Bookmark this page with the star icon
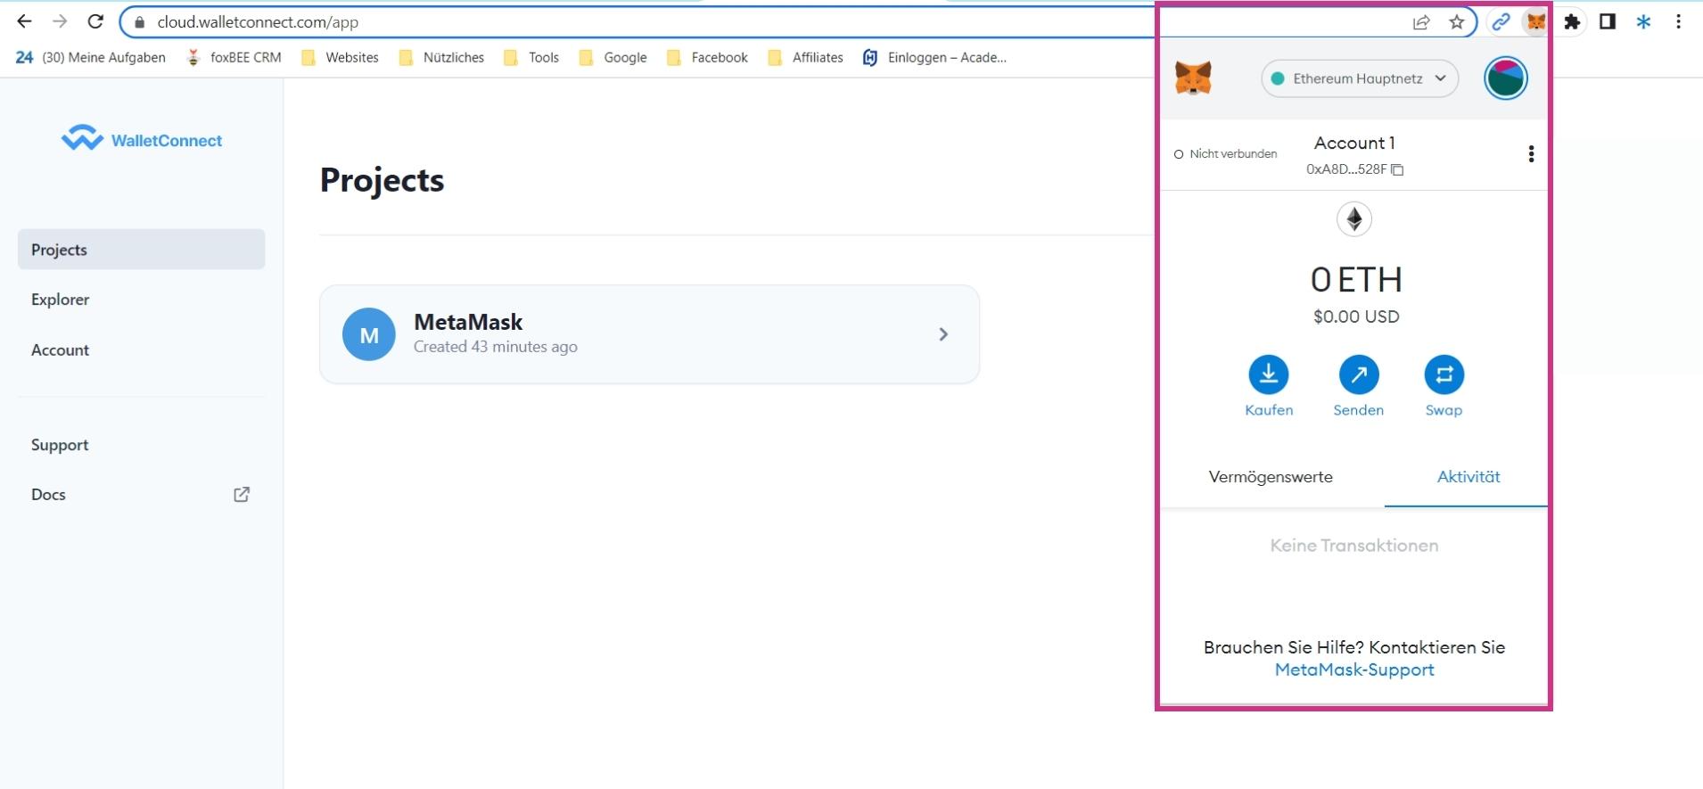1703x789 pixels. pyautogui.click(x=1457, y=22)
